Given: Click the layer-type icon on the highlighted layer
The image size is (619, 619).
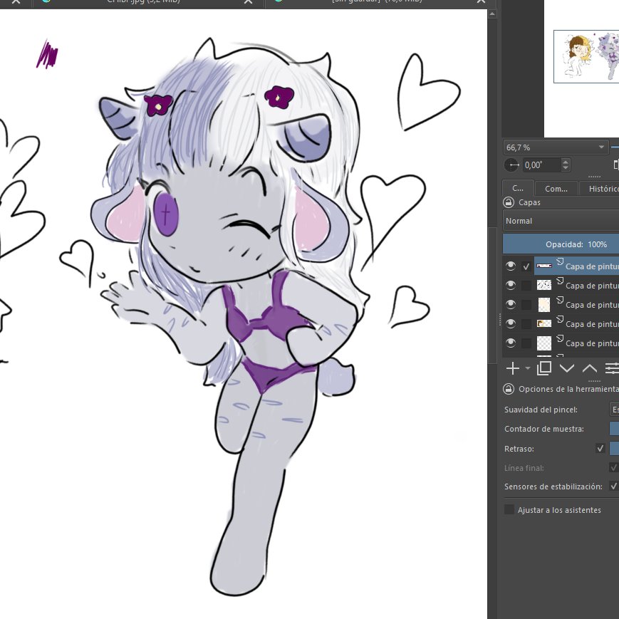Looking at the screenshot, I should tap(560, 261).
